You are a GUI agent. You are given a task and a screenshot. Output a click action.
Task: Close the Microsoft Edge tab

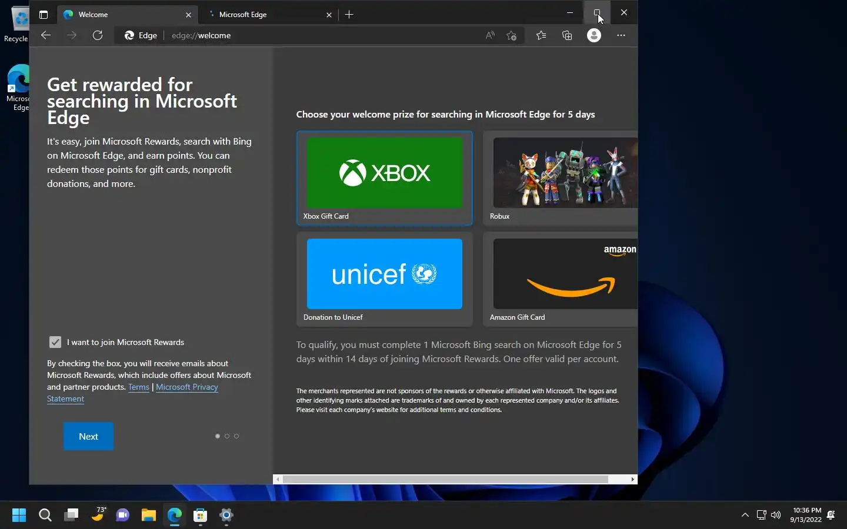[329, 15]
